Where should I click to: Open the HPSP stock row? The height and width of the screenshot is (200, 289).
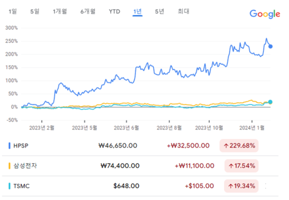click(140, 145)
